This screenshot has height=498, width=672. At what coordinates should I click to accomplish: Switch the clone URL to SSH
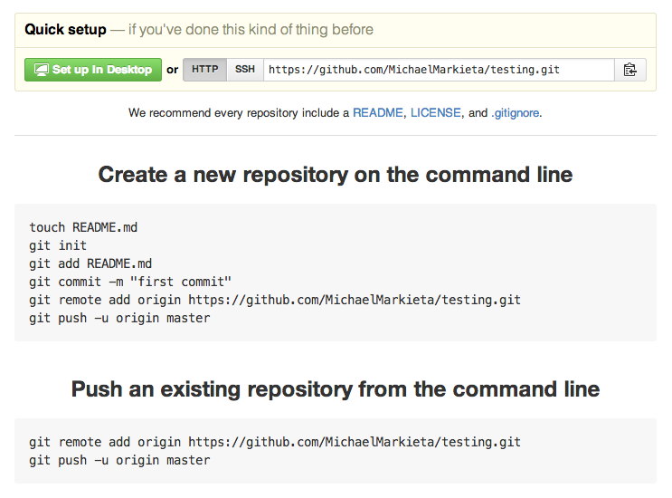(244, 70)
